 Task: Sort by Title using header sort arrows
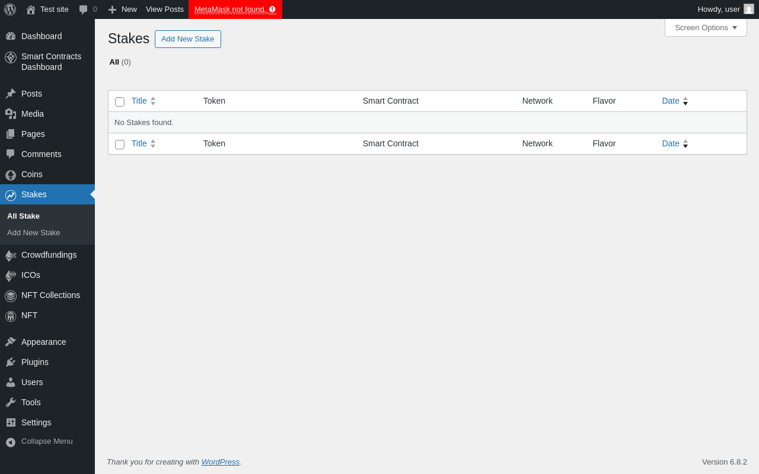pos(153,101)
